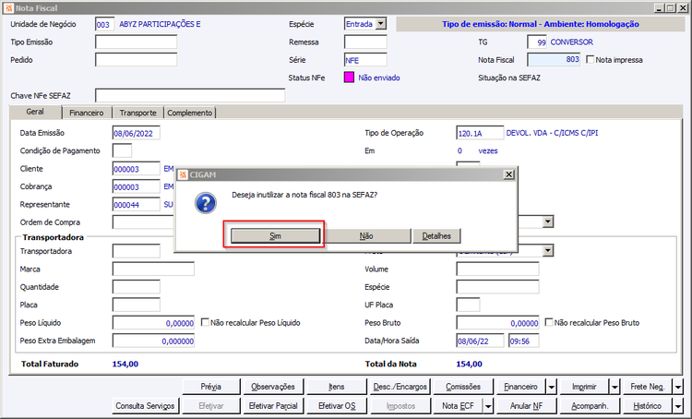Check Não recalcular Peso Bruto option

tap(549, 322)
